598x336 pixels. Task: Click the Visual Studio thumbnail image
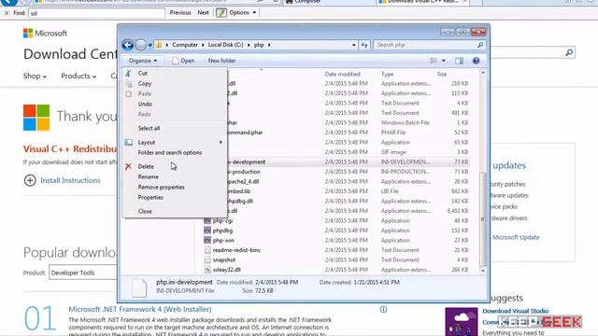461,321
